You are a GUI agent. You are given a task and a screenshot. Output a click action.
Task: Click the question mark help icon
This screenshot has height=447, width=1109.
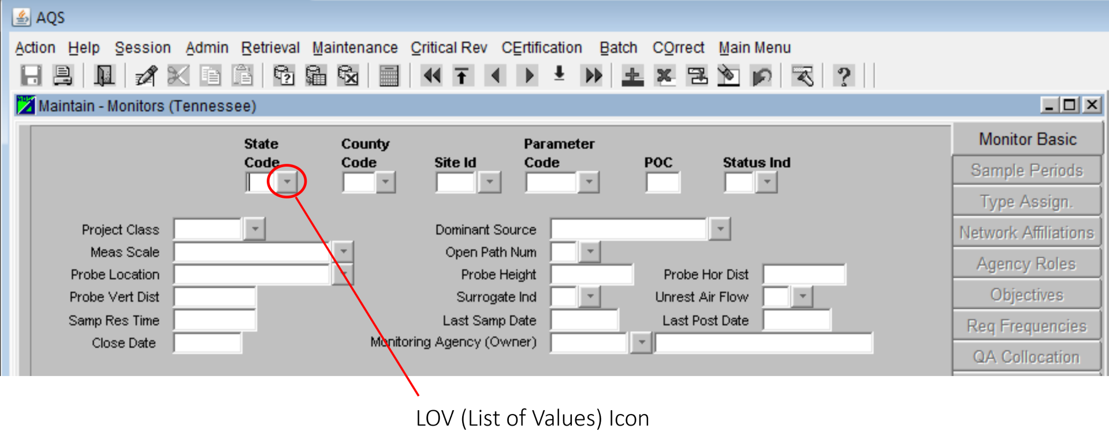pyautogui.click(x=844, y=76)
